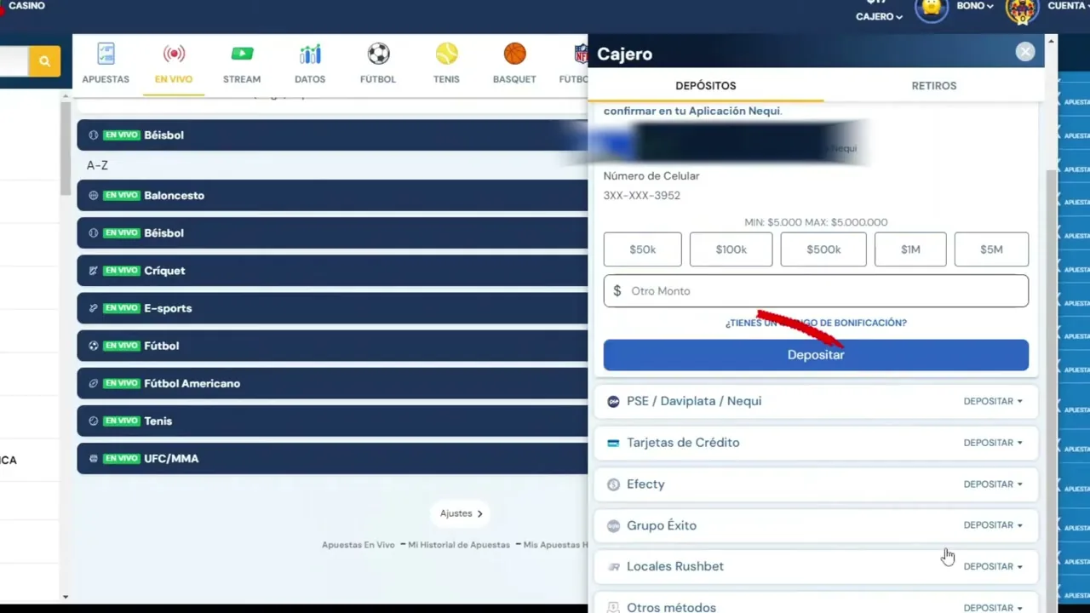The width and height of the screenshot is (1090, 613).
Task: Open the Apuestas betting slip icon
Action: pyautogui.click(x=106, y=54)
